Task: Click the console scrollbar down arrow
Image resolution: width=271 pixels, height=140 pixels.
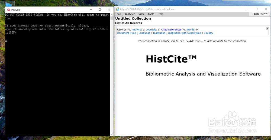Action: (x=112, y=134)
